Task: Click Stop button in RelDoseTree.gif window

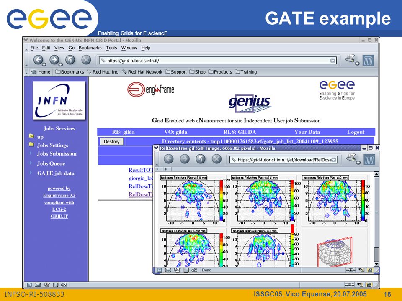Action: point(216,159)
